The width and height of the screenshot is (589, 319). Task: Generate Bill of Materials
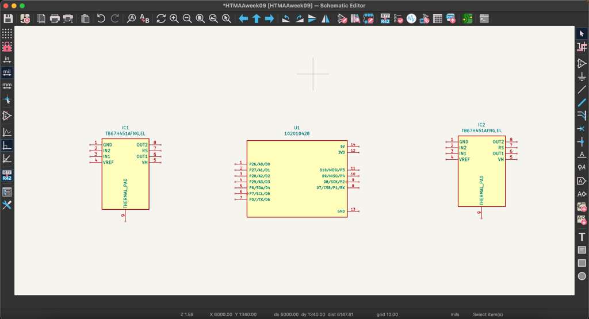(x=451, y=18)
